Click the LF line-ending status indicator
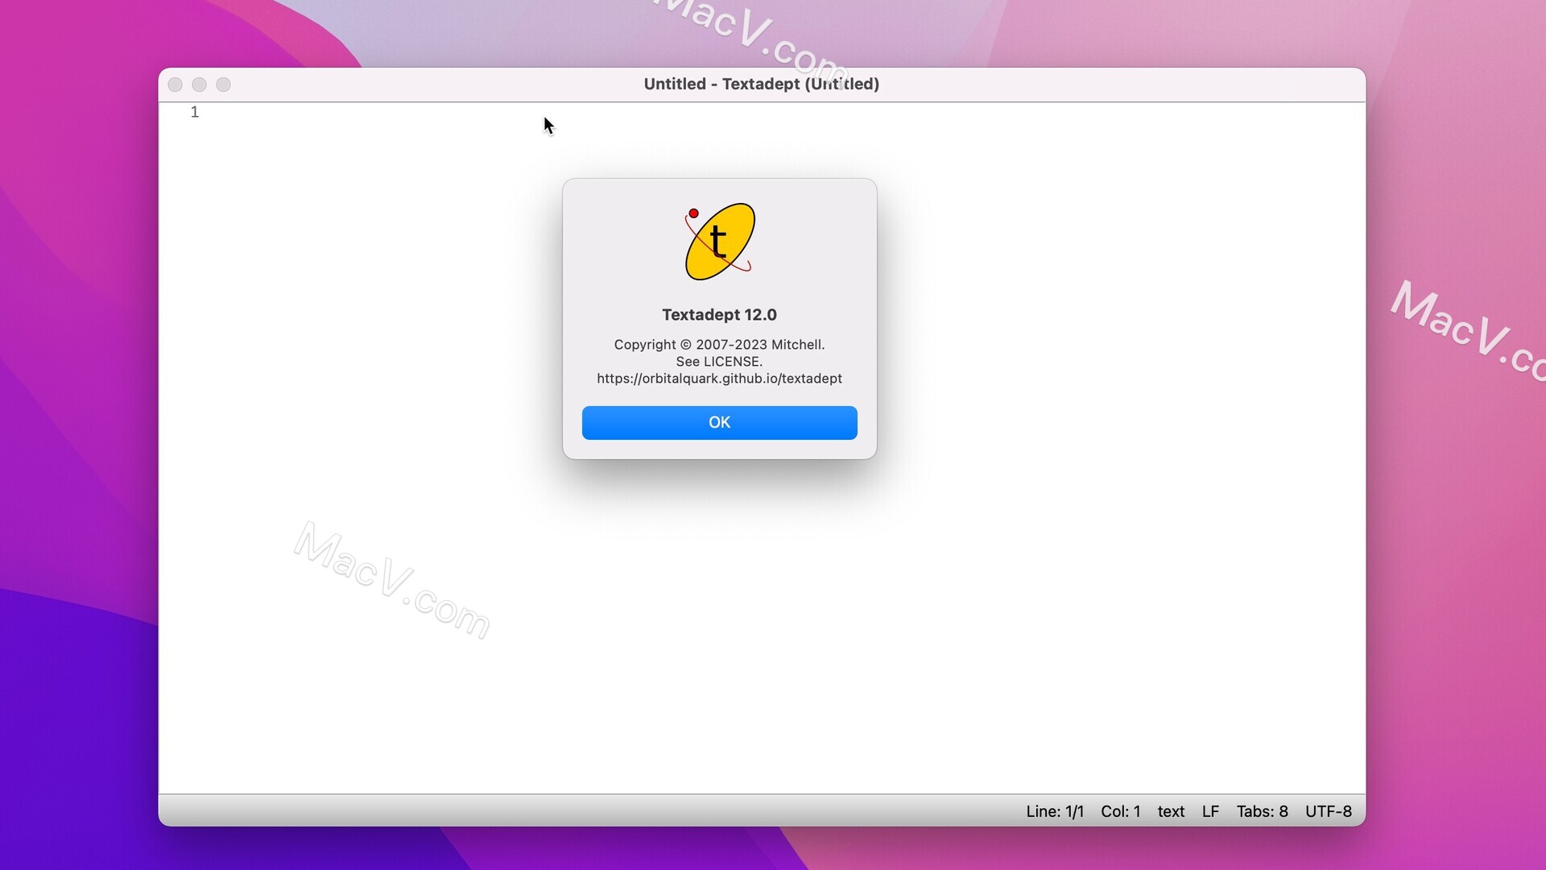1546x870 pixels. tap(1210, 811)
